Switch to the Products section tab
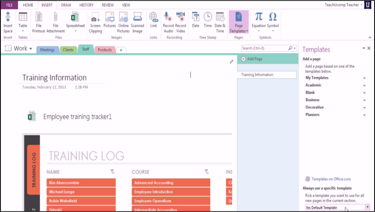 [105, 50]
